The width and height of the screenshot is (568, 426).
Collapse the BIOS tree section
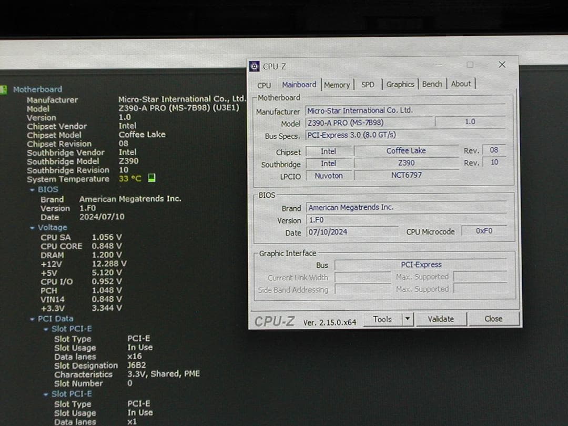tap(33, 189)
